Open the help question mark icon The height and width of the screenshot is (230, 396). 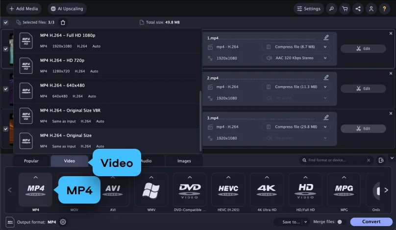pos(385,9)
